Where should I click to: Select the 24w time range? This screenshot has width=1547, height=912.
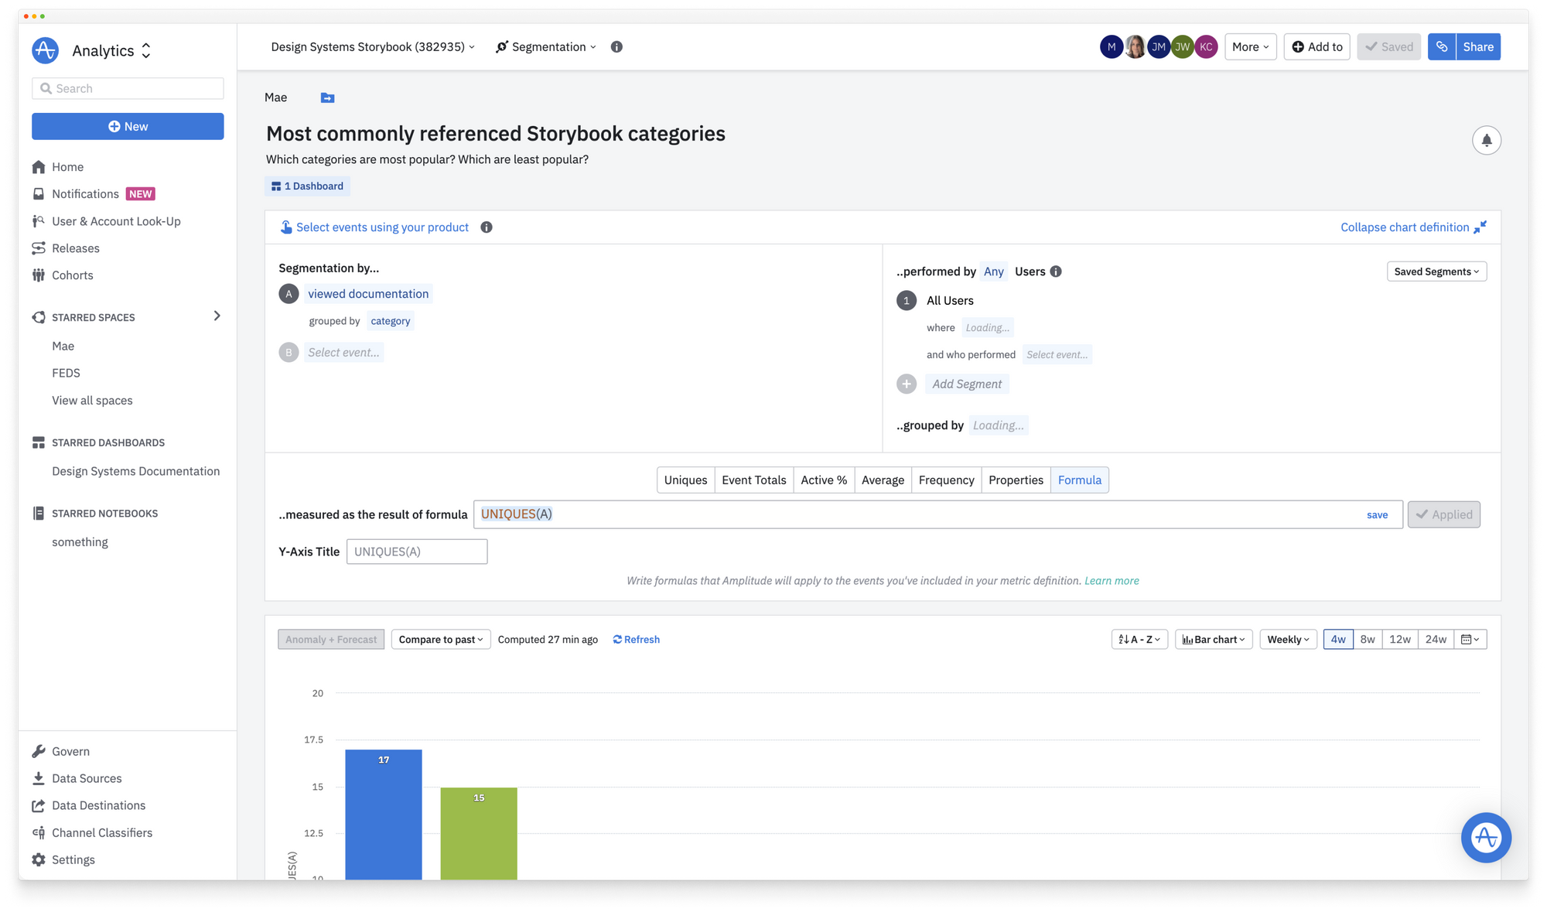(x=1436, y=640)
